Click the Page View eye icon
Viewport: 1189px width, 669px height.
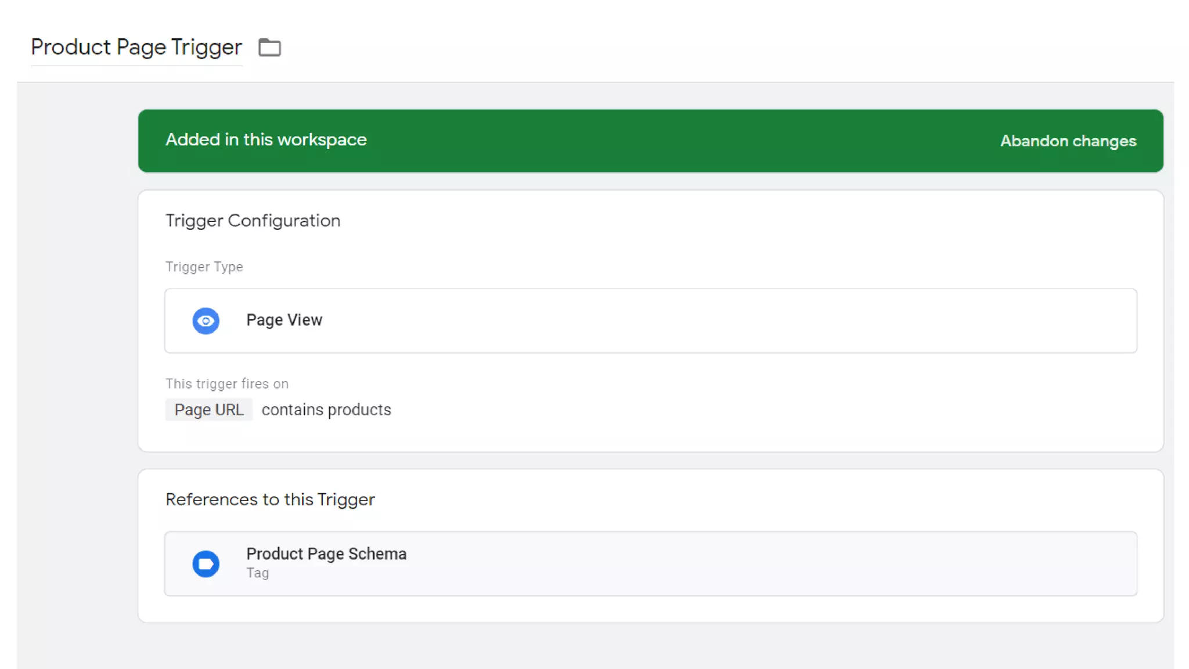[206, 321]
